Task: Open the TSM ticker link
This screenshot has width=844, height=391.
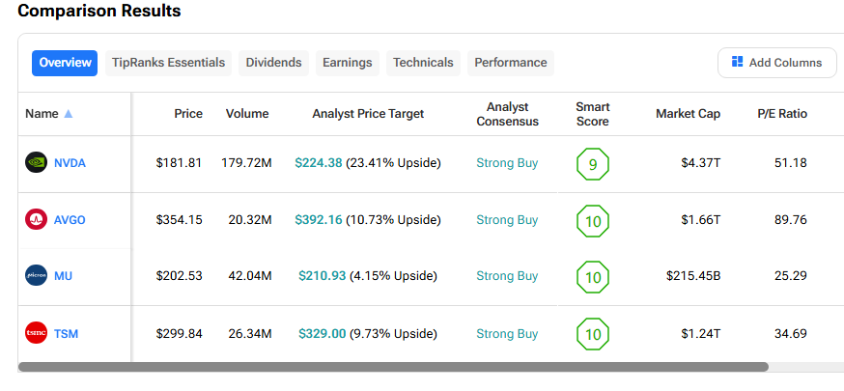Action: 67,334
